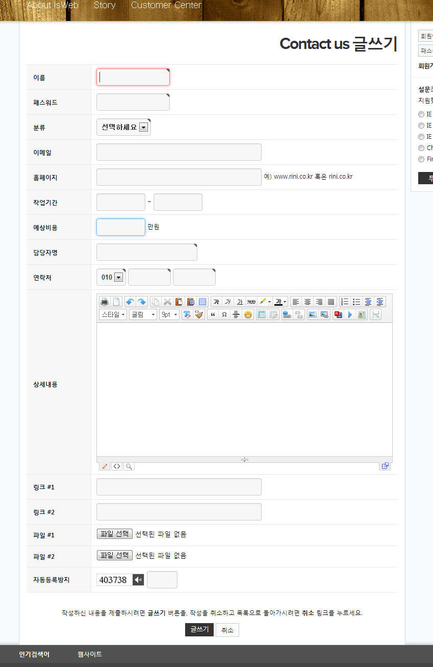The height and width of the screenshot is (667, 433).
Task: Click the print icon in editor toolbar
Action: [x=104, y=302]
